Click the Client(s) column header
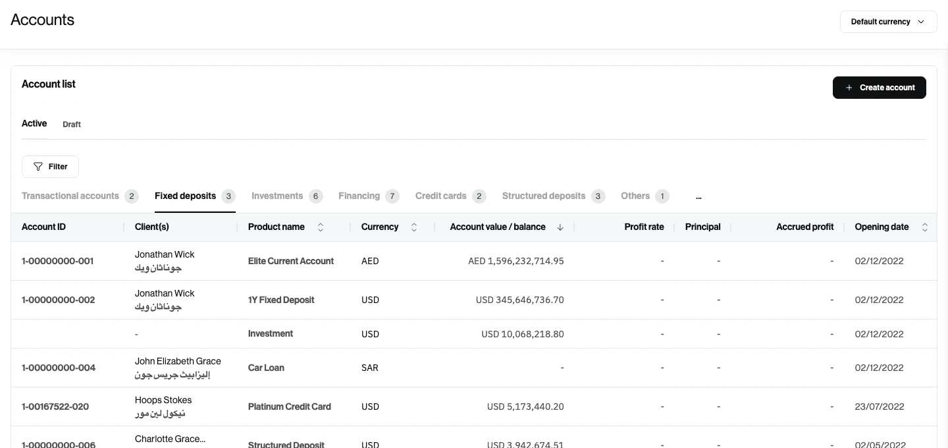The height and width of the screenshot is (448, 948). [x=152, y=227]
